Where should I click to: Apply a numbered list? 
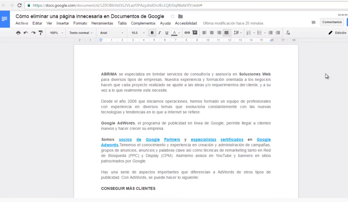point(249,33)
